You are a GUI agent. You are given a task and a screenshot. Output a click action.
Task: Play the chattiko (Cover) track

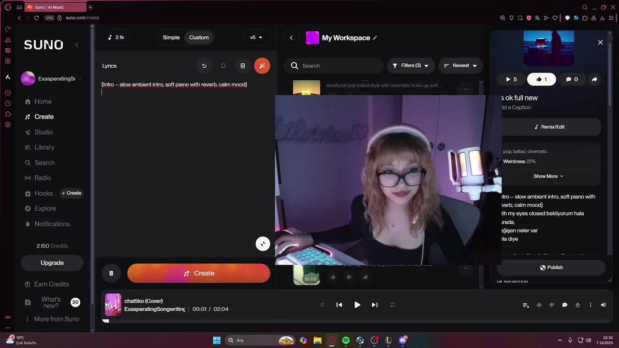(x=357, y=305)
